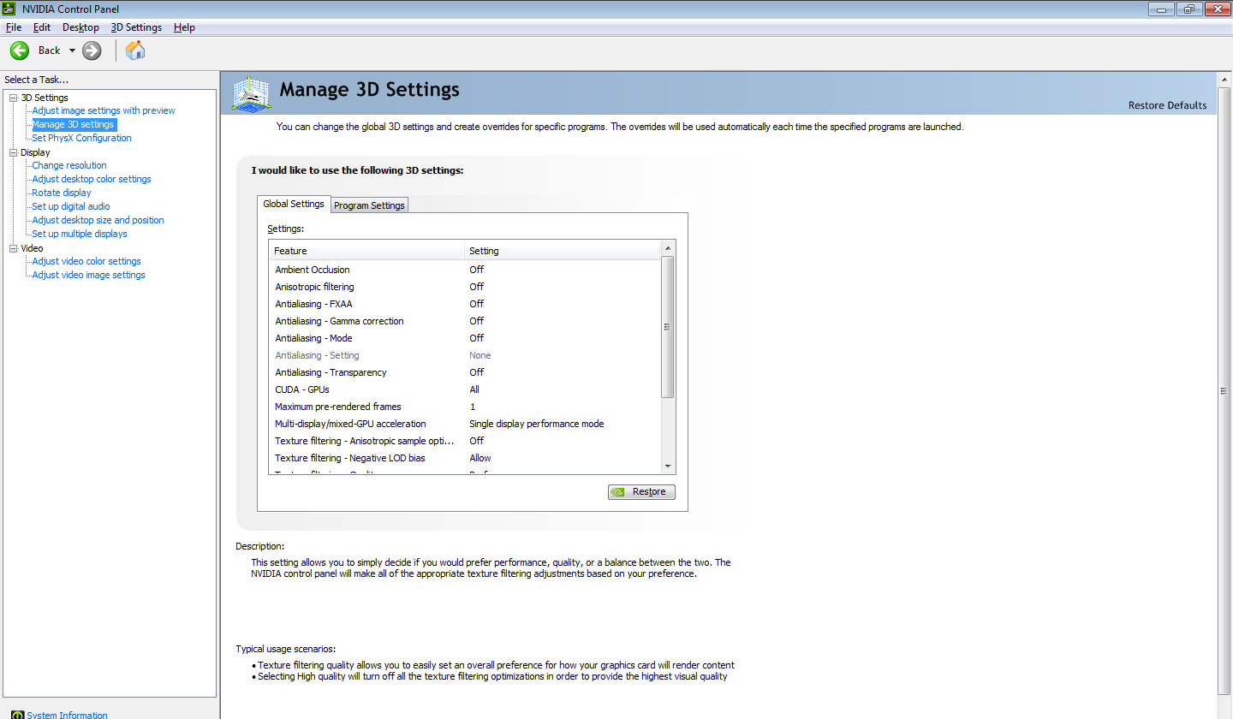Select the Maximum pre-rendered frames row
Viewport: 1233px width, 719px height.
pyautogui.click(x=465, y=407)
